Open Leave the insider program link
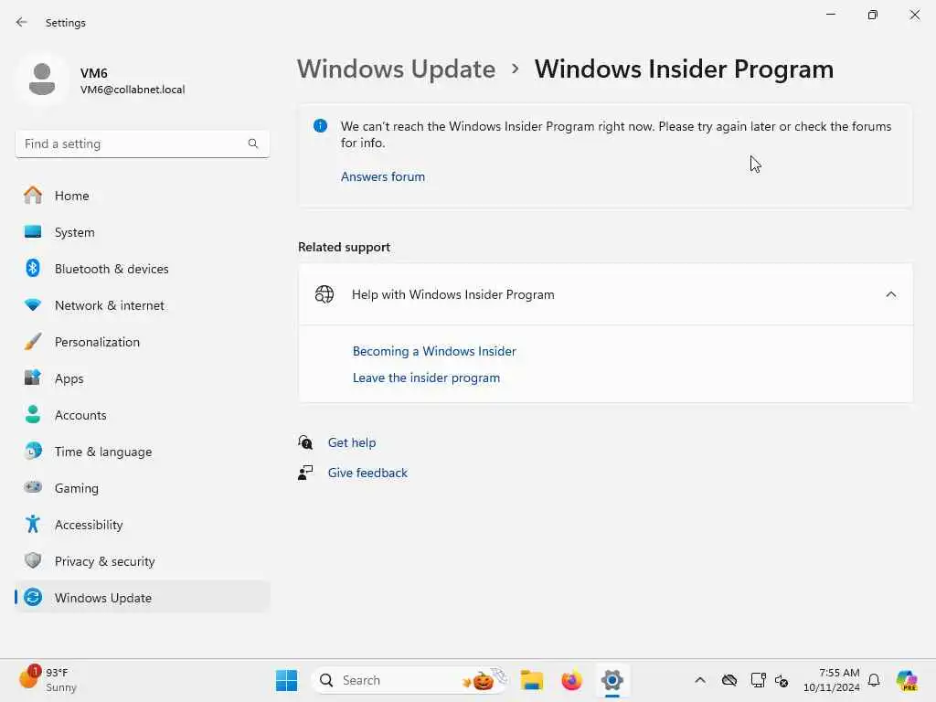The image size is (936, 702). coord(426,378)
